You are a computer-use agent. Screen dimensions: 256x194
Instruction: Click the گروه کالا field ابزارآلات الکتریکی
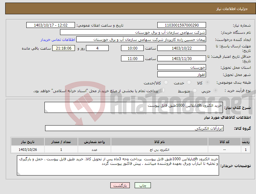(134, 128)
